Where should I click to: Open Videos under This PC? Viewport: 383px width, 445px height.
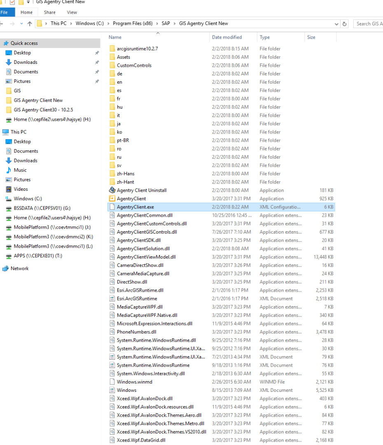21,189
